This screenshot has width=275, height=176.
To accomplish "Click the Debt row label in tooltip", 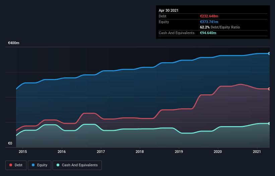I will pyautogui.click(x=162, y=16).
